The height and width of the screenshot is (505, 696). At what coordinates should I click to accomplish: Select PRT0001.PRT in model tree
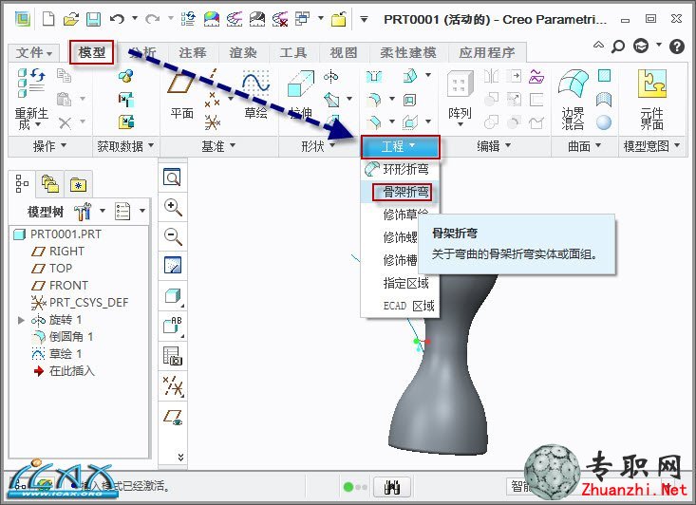58,234
